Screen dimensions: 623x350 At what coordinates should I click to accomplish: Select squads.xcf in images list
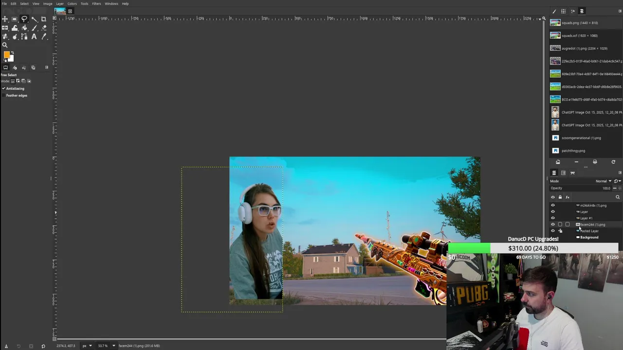pyautogui.click(x=585, y=35)
